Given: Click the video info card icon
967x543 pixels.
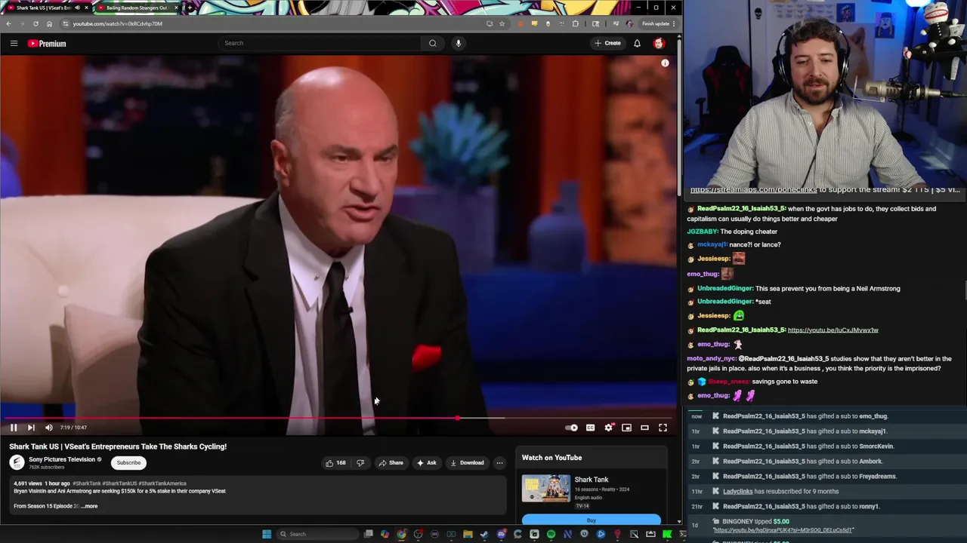Looking at the screenshot, I should pyautogui.click(x=665, y=63).
